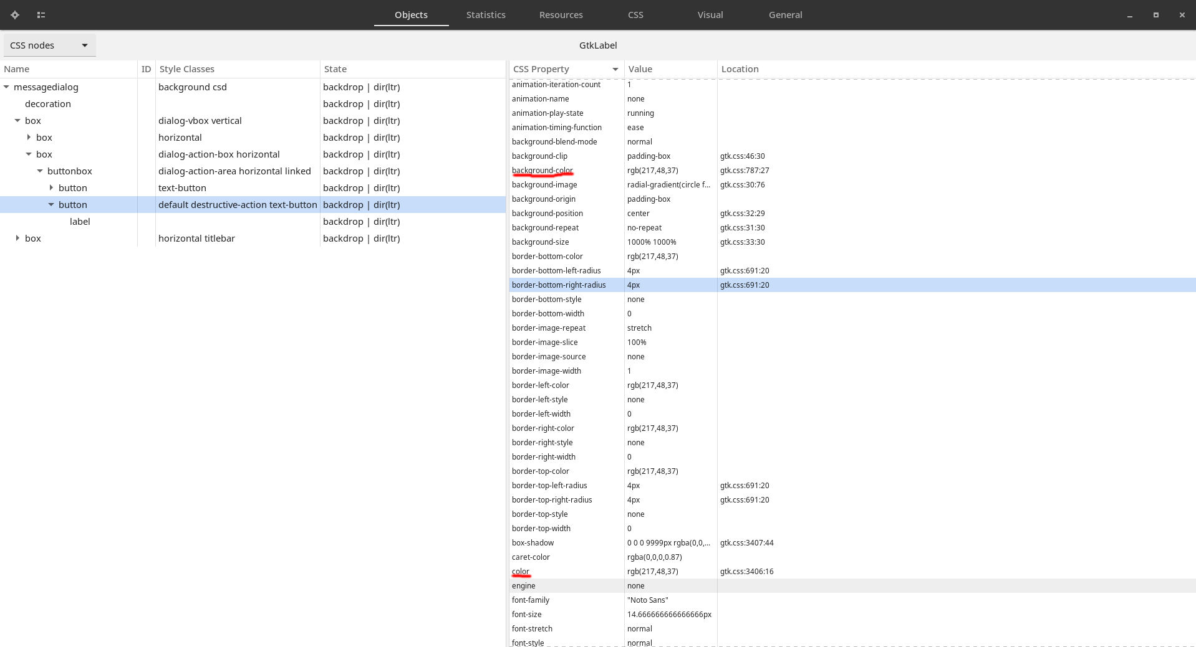Select the background-color property row
Image resolution: width=1196 pixels, height=647 pixels.
point(852,171)
